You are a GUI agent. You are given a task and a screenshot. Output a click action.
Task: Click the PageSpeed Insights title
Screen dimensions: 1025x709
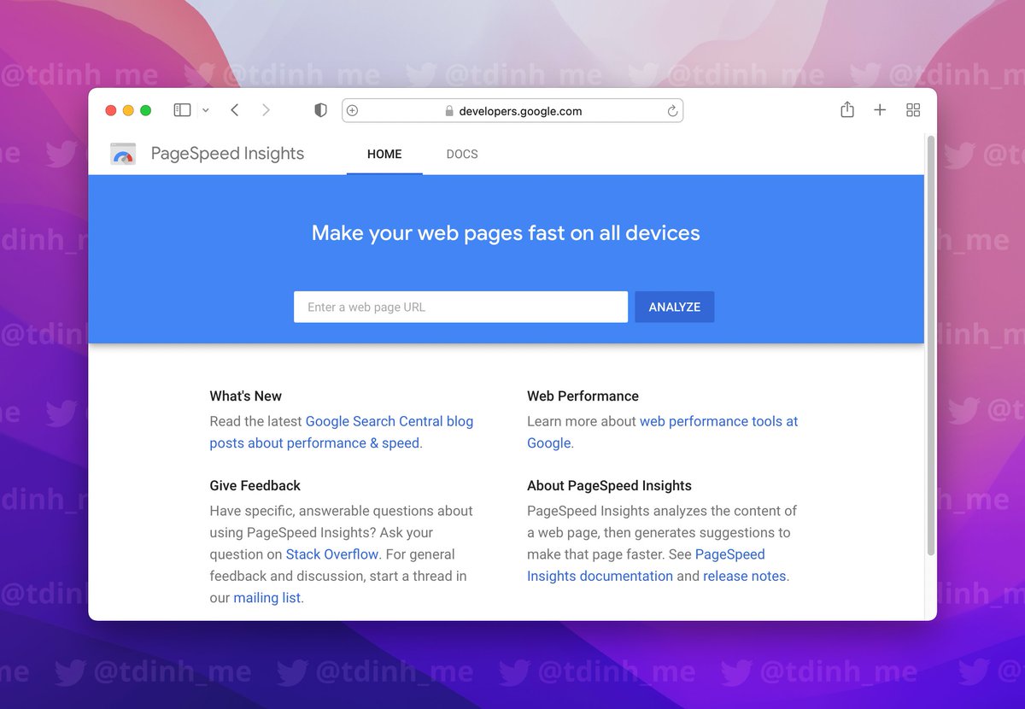click(x=227, y=154)
